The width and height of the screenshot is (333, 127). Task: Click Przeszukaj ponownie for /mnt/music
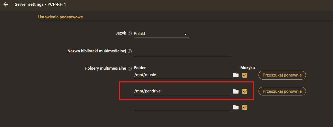coord(282,75)
